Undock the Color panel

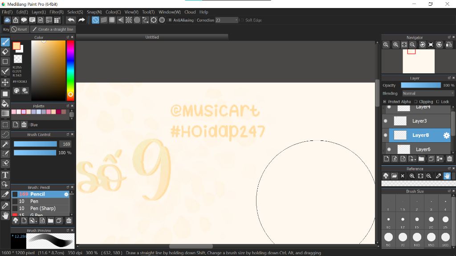68,37
